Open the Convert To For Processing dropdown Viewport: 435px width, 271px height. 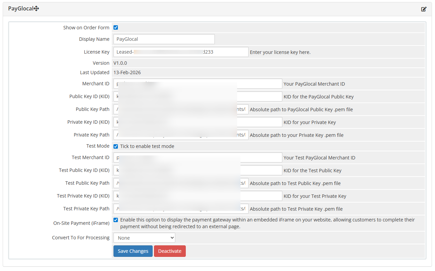pyautogui.click(x=144, y=238)
